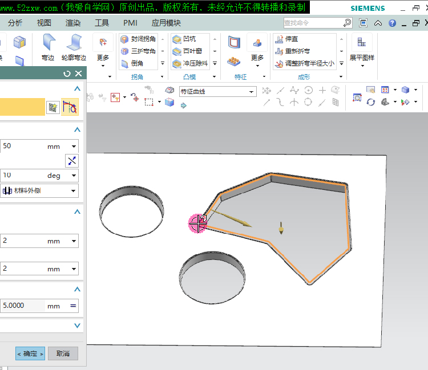Click the rotate view refresh icon

[371, 102]
